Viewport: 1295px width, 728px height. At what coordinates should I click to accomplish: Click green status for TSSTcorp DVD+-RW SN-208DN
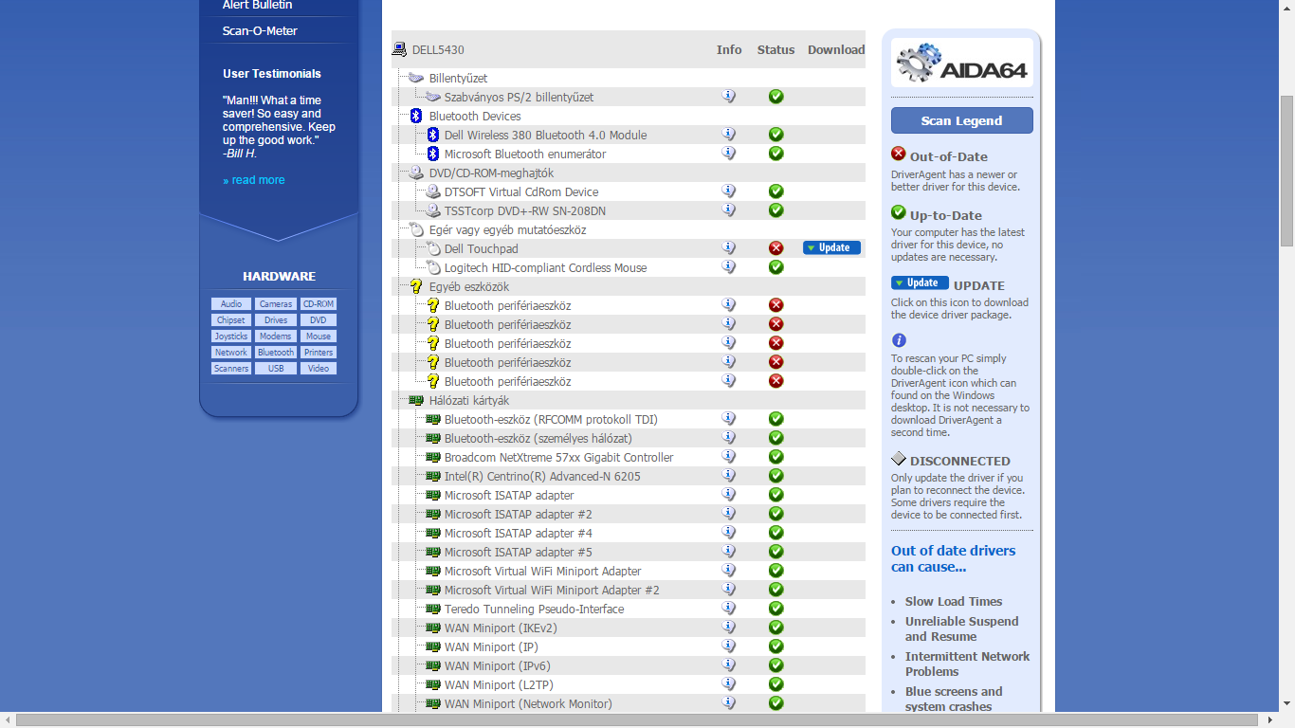point(775,210)
